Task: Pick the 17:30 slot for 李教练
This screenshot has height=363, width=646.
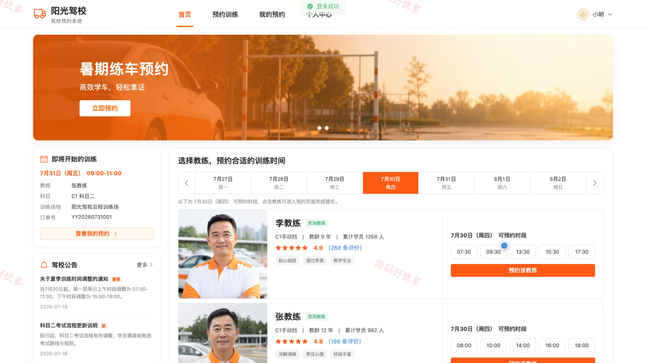Action: click(x=582, y=252)
